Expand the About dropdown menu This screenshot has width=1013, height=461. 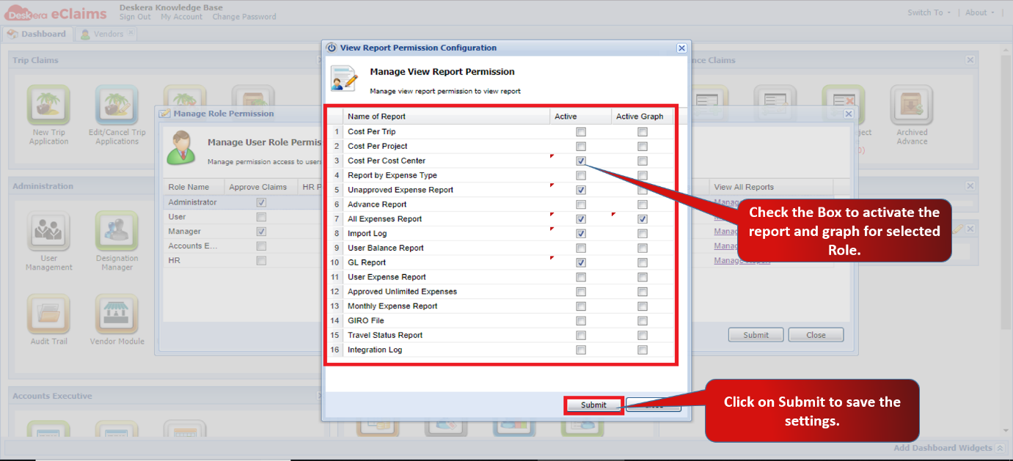point(980,12)
